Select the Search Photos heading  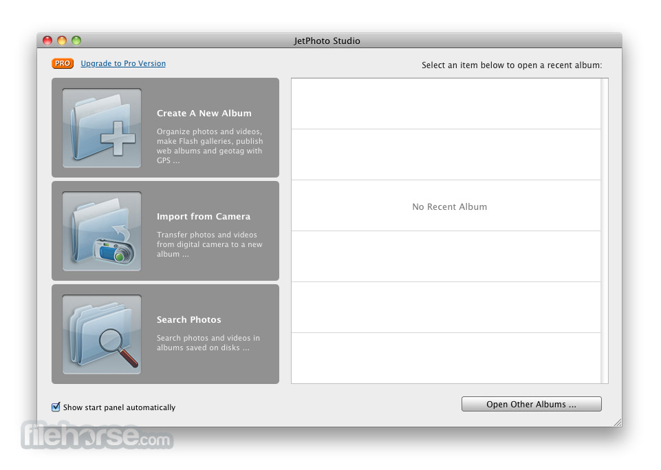[x=189, y=319]
